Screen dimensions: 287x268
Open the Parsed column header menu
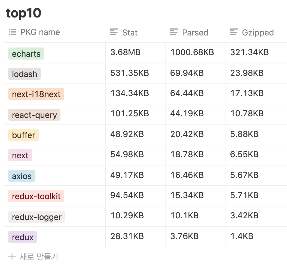tap(195, 32)
